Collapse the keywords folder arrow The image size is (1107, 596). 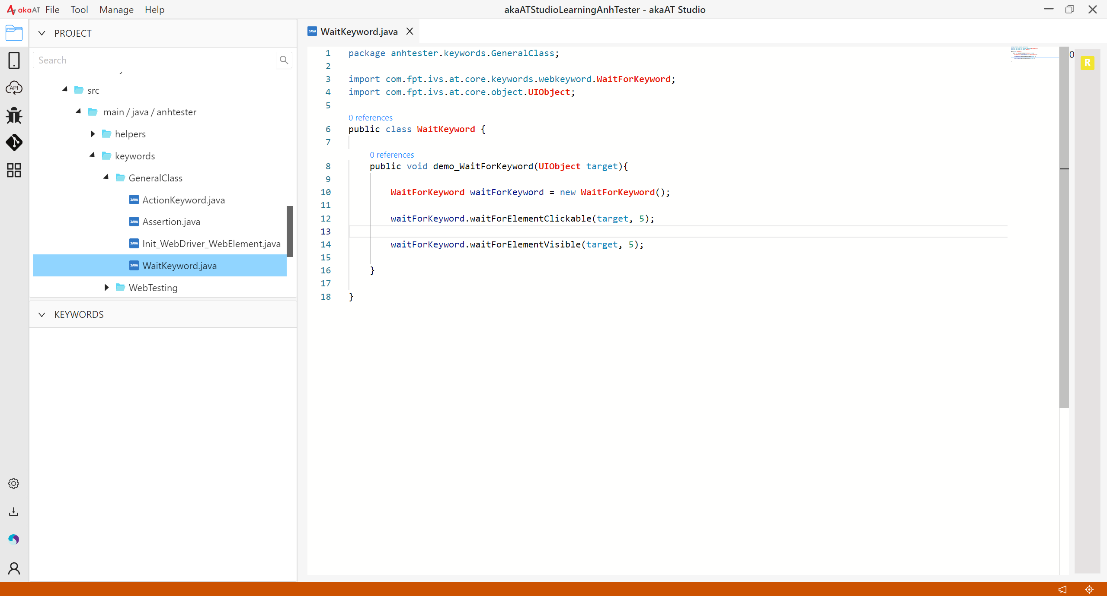(x=92, y=155)
